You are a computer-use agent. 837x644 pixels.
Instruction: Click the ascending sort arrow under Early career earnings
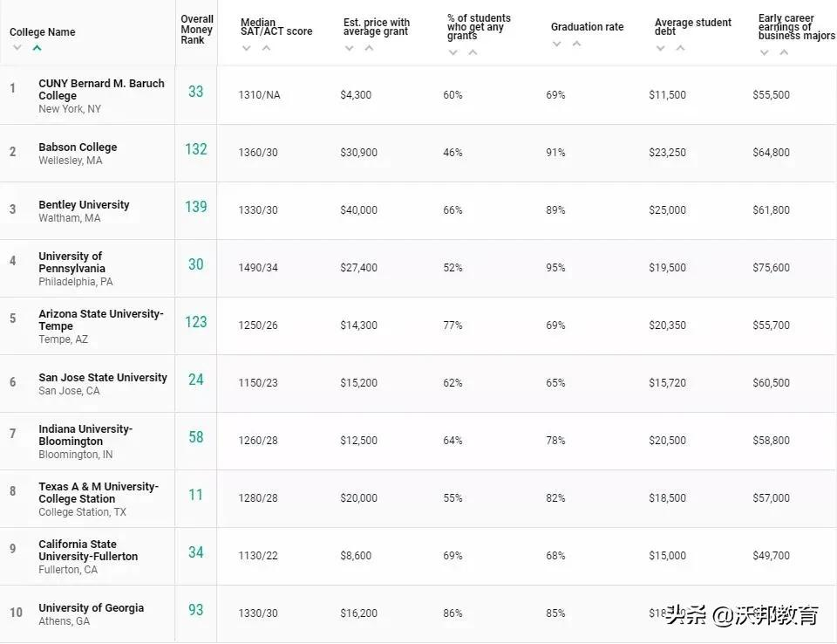pos(784,51)
